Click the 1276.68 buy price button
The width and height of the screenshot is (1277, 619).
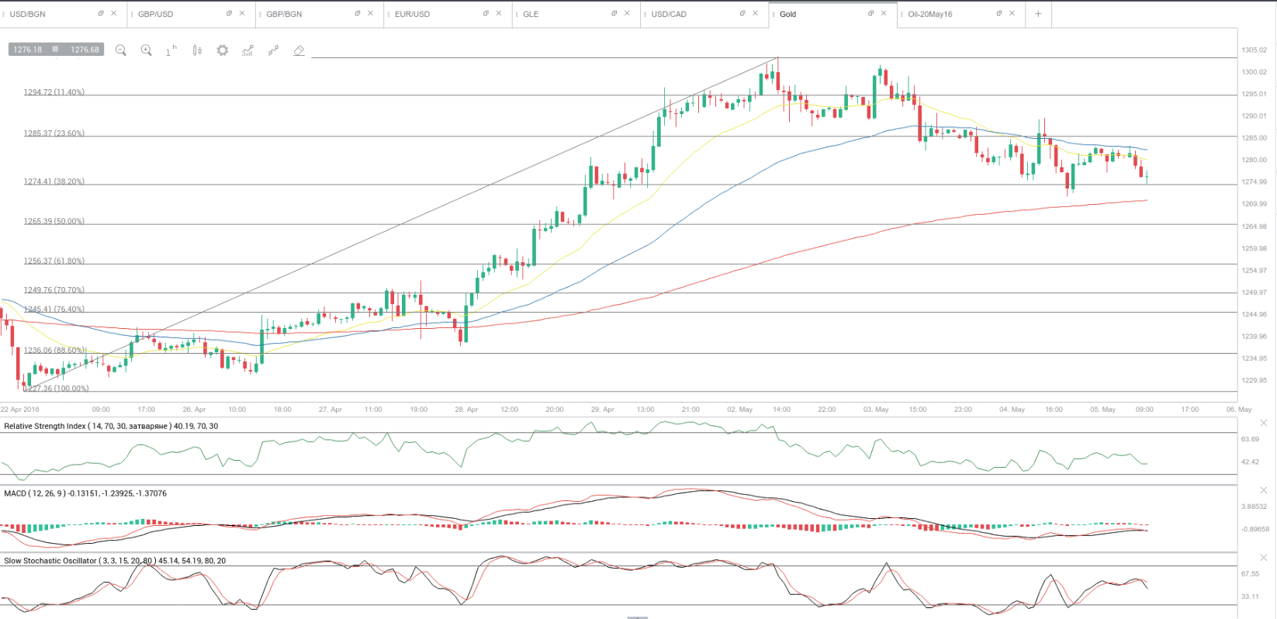85,50
